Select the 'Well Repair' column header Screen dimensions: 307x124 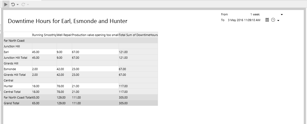64,35
